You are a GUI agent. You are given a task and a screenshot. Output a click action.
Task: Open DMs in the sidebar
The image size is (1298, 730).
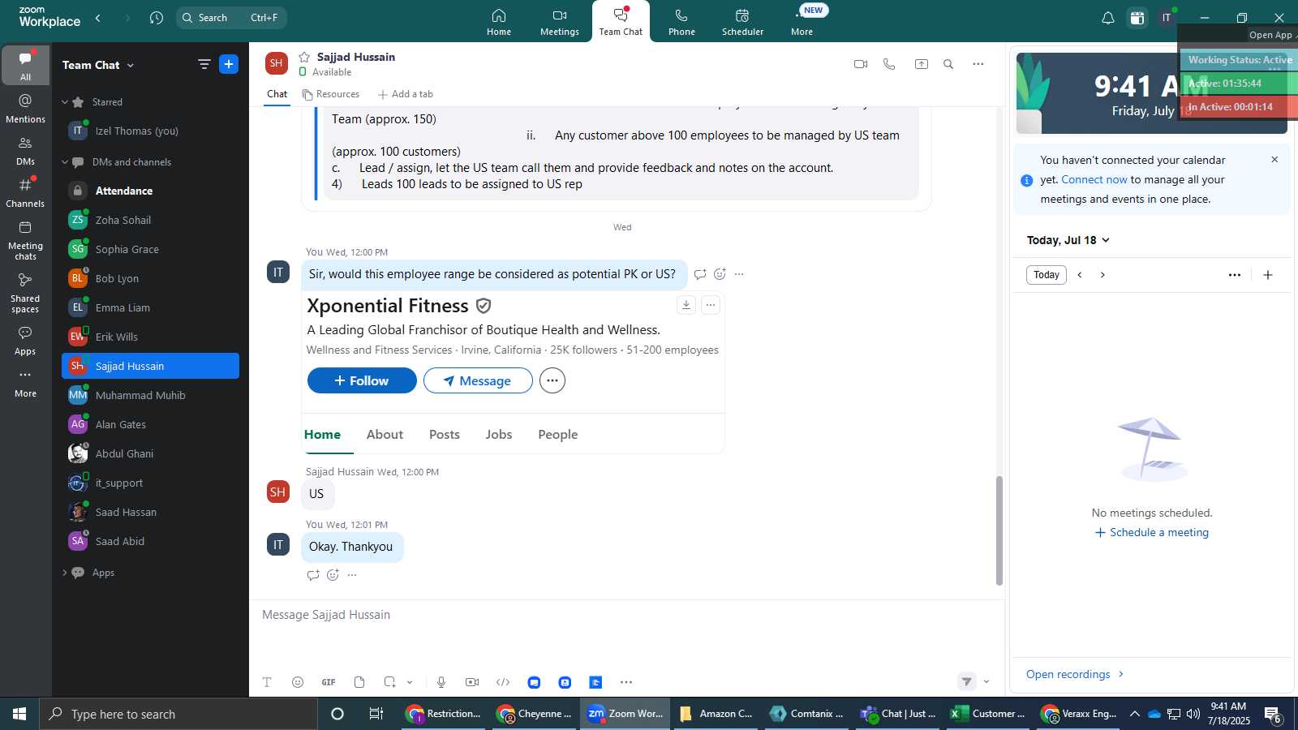25,150
